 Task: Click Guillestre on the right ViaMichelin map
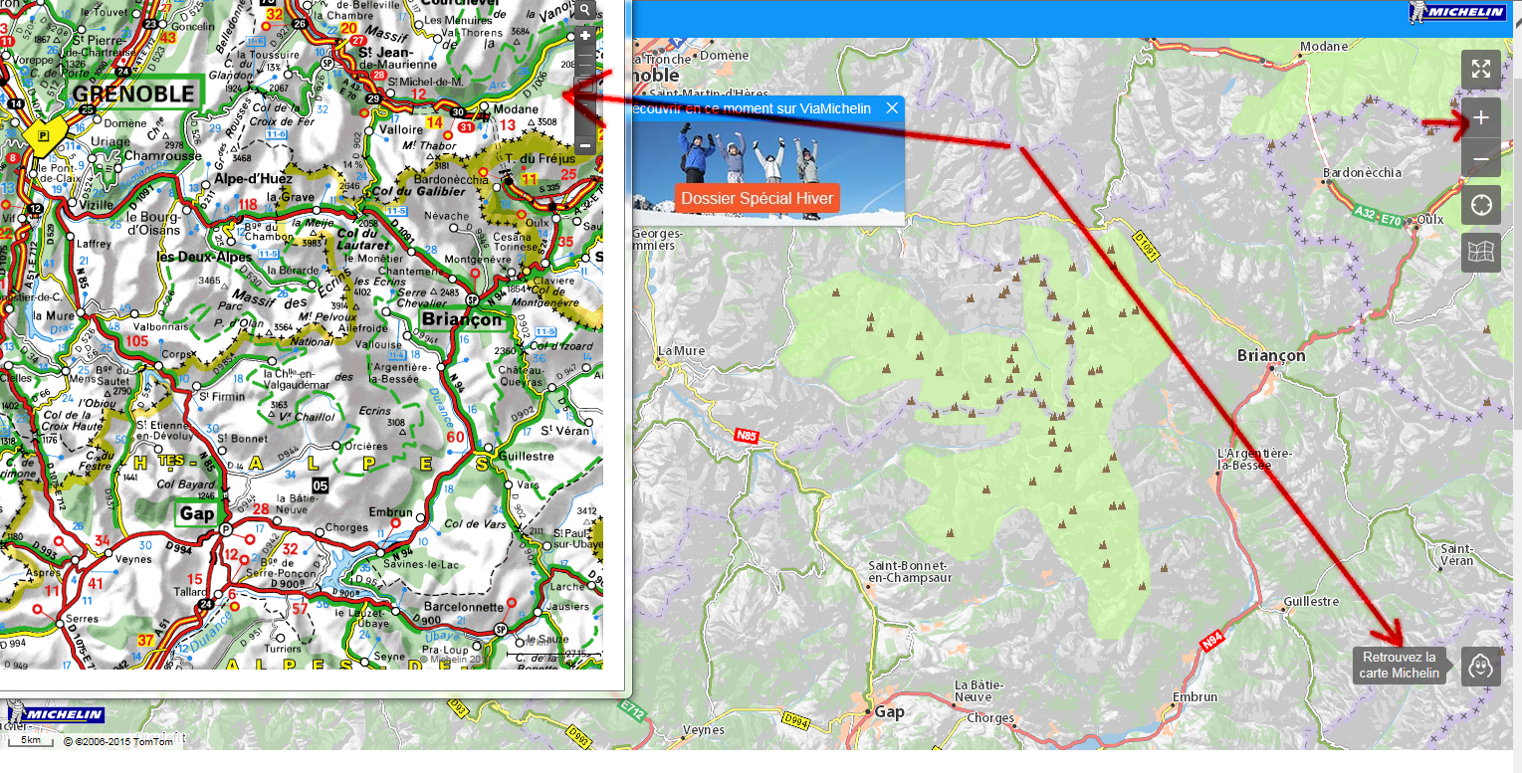1311,602
